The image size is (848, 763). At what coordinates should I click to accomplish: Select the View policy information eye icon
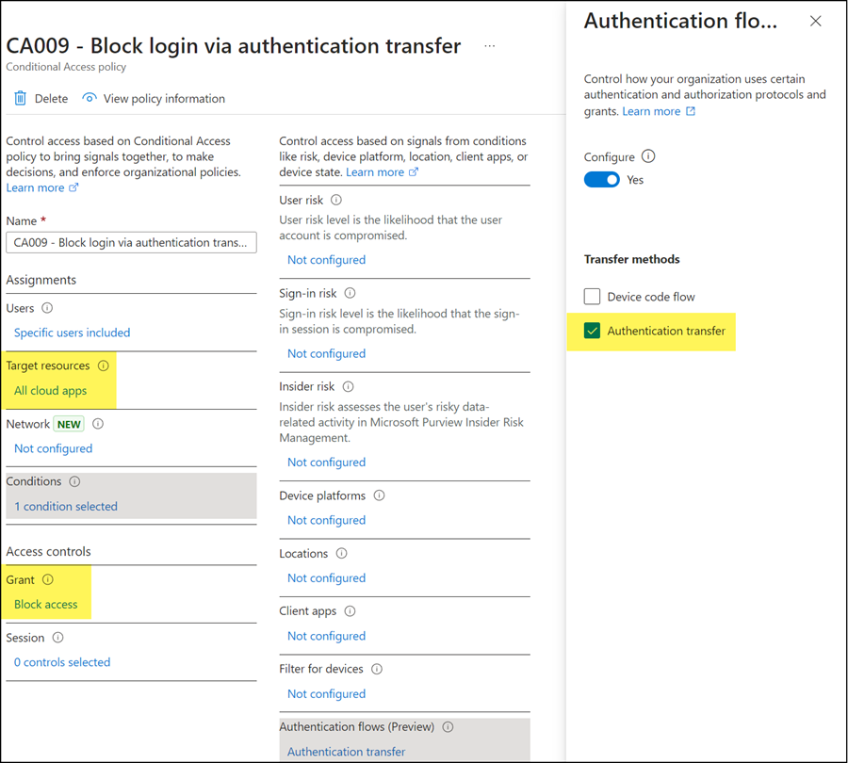pyautogui.click(x=89, y=98)
